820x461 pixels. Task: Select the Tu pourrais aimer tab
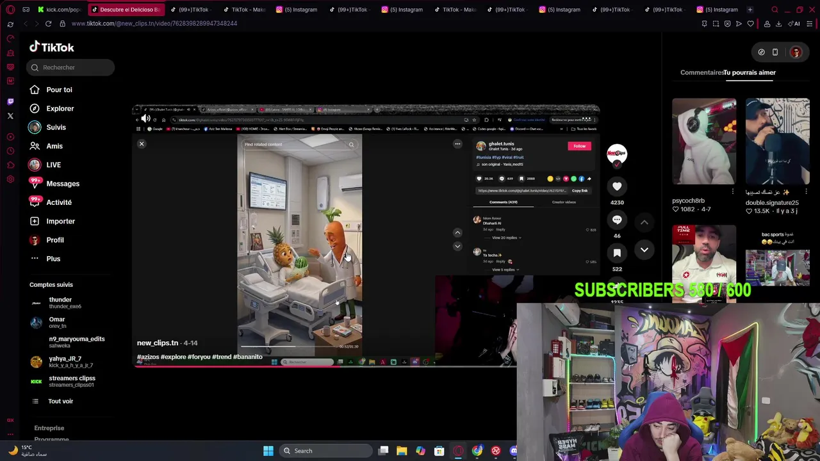pyautogui.click(x=750, y=72)
